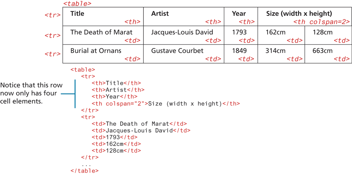Click the closing </table> tag in the code
352x174 pixels.
pos(84,171)
